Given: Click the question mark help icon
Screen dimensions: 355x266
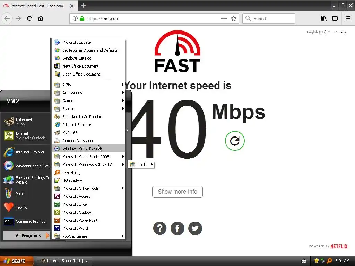Looking at the screenshot, I should tap(160, 228).
